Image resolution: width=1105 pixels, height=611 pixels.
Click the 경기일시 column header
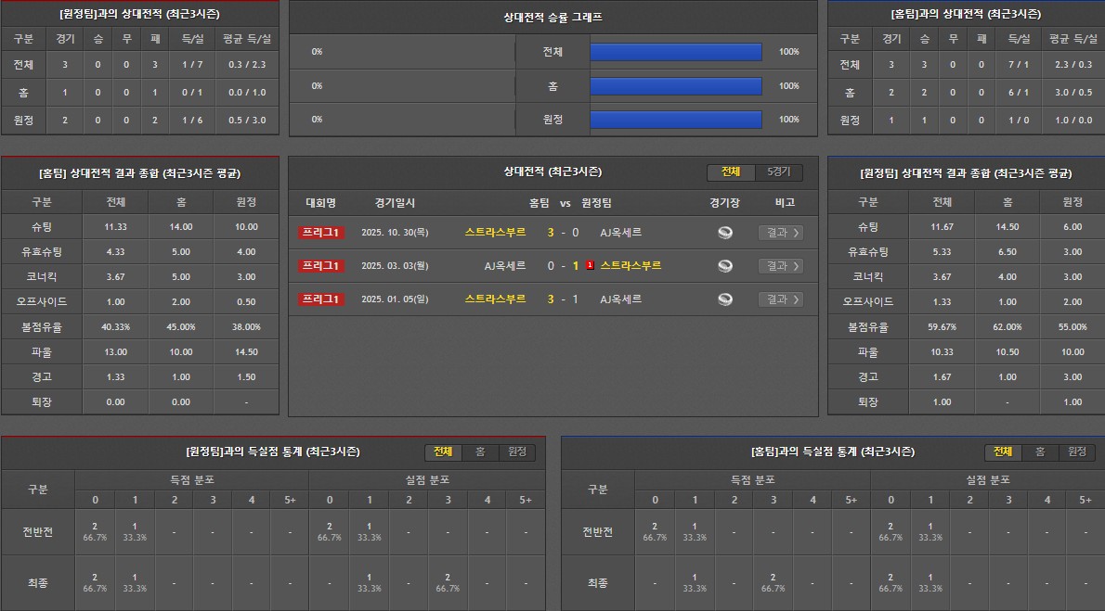pyautogui.click(x=396, y=203)
